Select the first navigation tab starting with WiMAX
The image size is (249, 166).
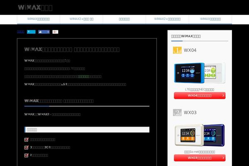coord(39,19)
